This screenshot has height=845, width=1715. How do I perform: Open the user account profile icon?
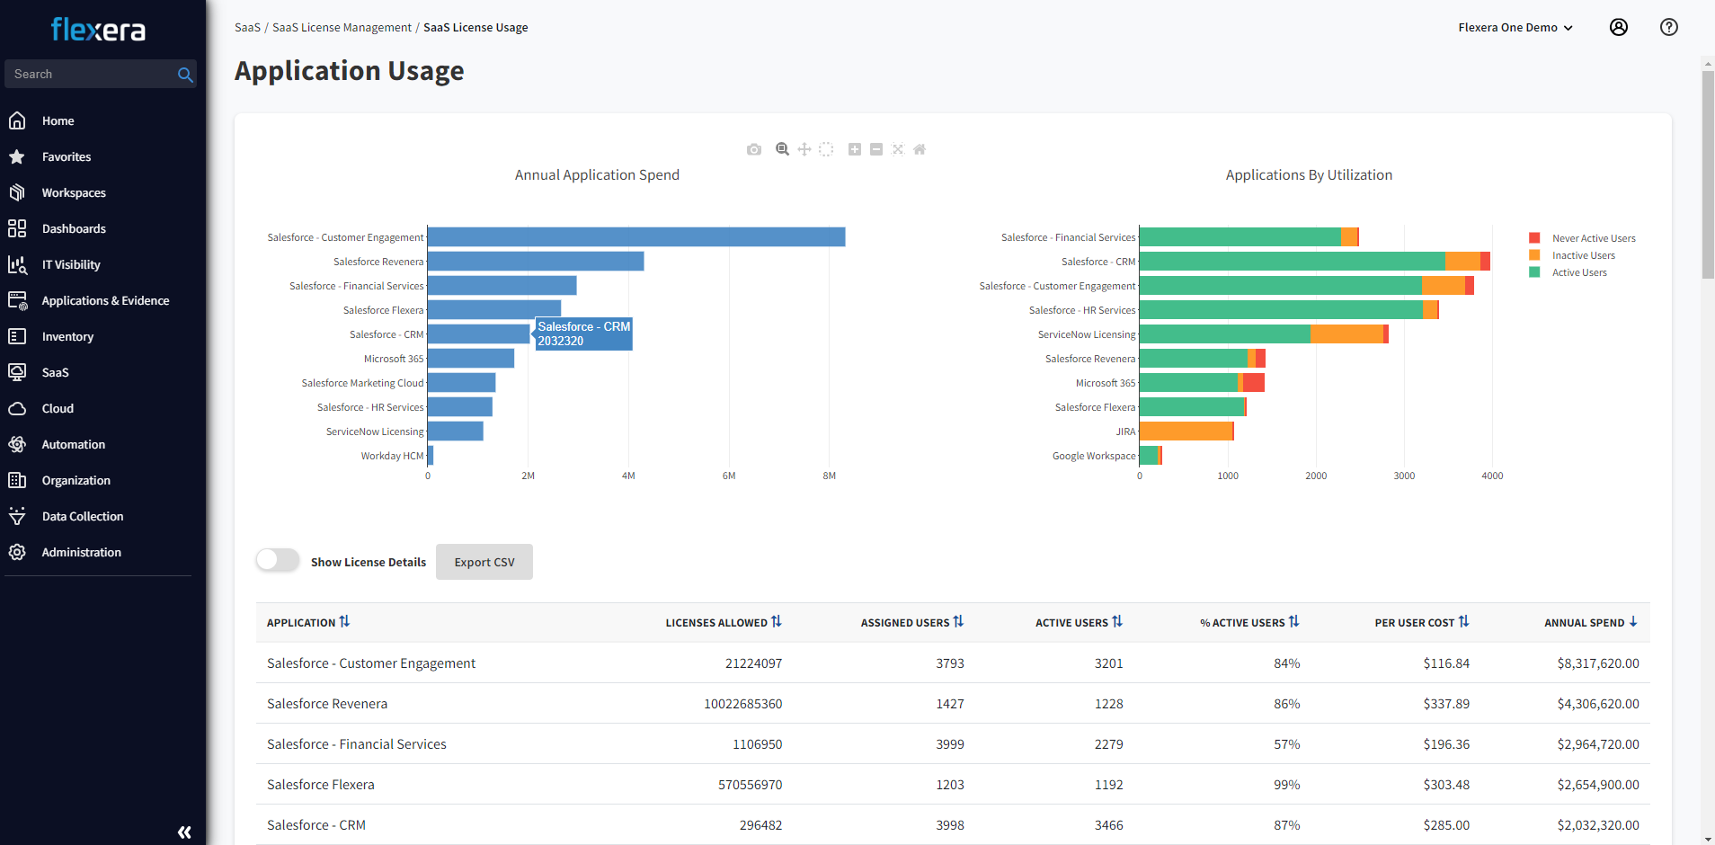(x=1618, y=27)
